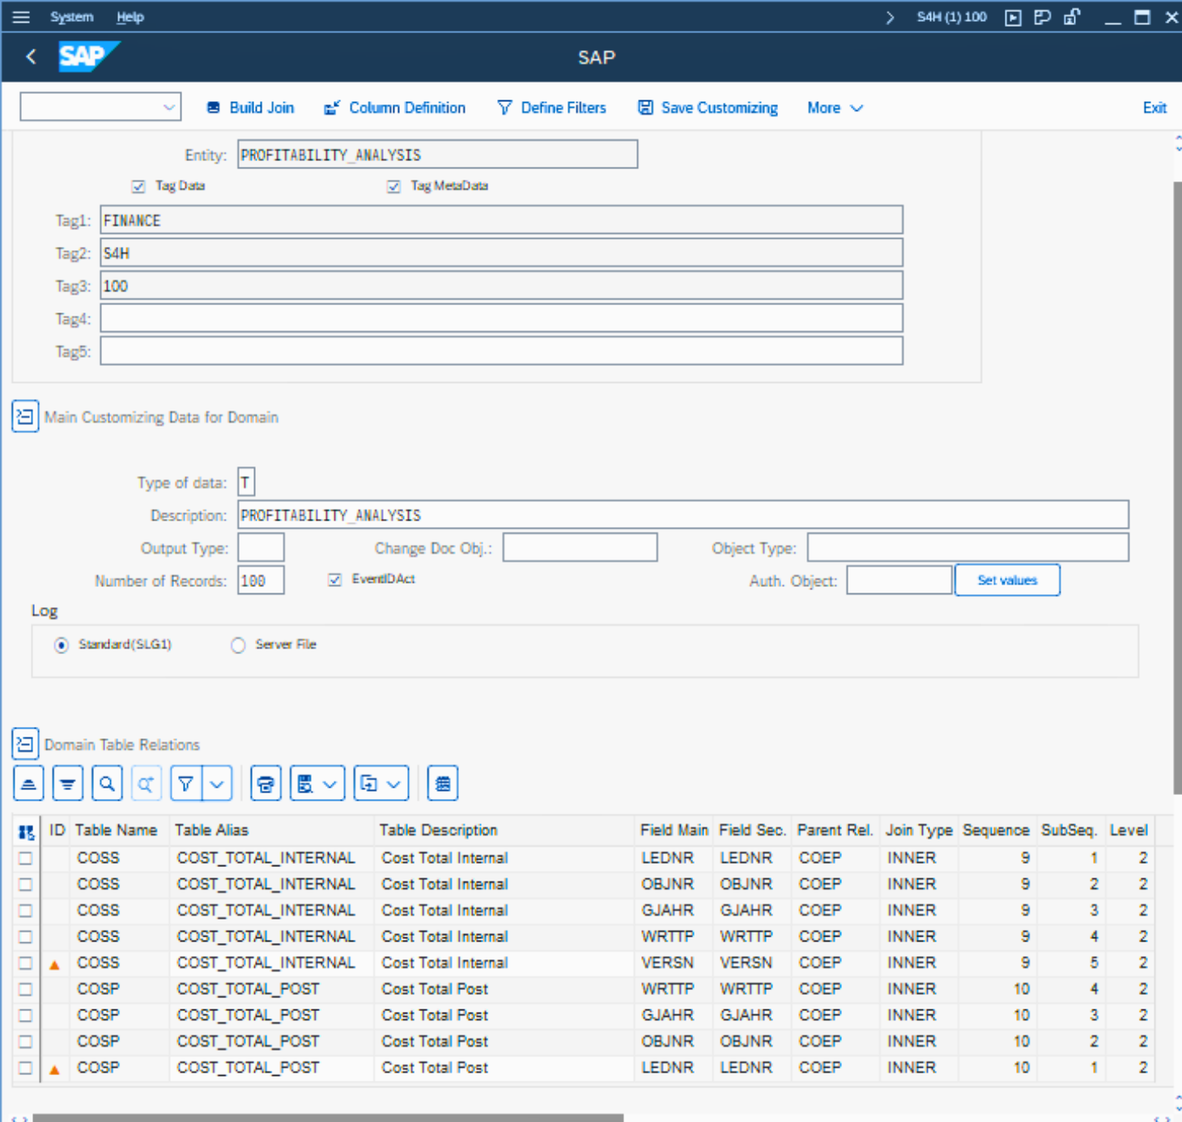The height and width of the screenshot is (1122, 1182).
Task: Click the Set Filter funnel icon
Action: tap(185, 784)
